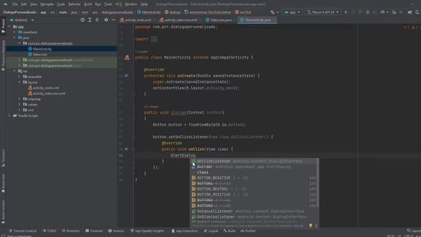Screen dimensions: 421x237
Task: Open Device Manager icon at toolbar's right end
Action: [x=417, y=12]
